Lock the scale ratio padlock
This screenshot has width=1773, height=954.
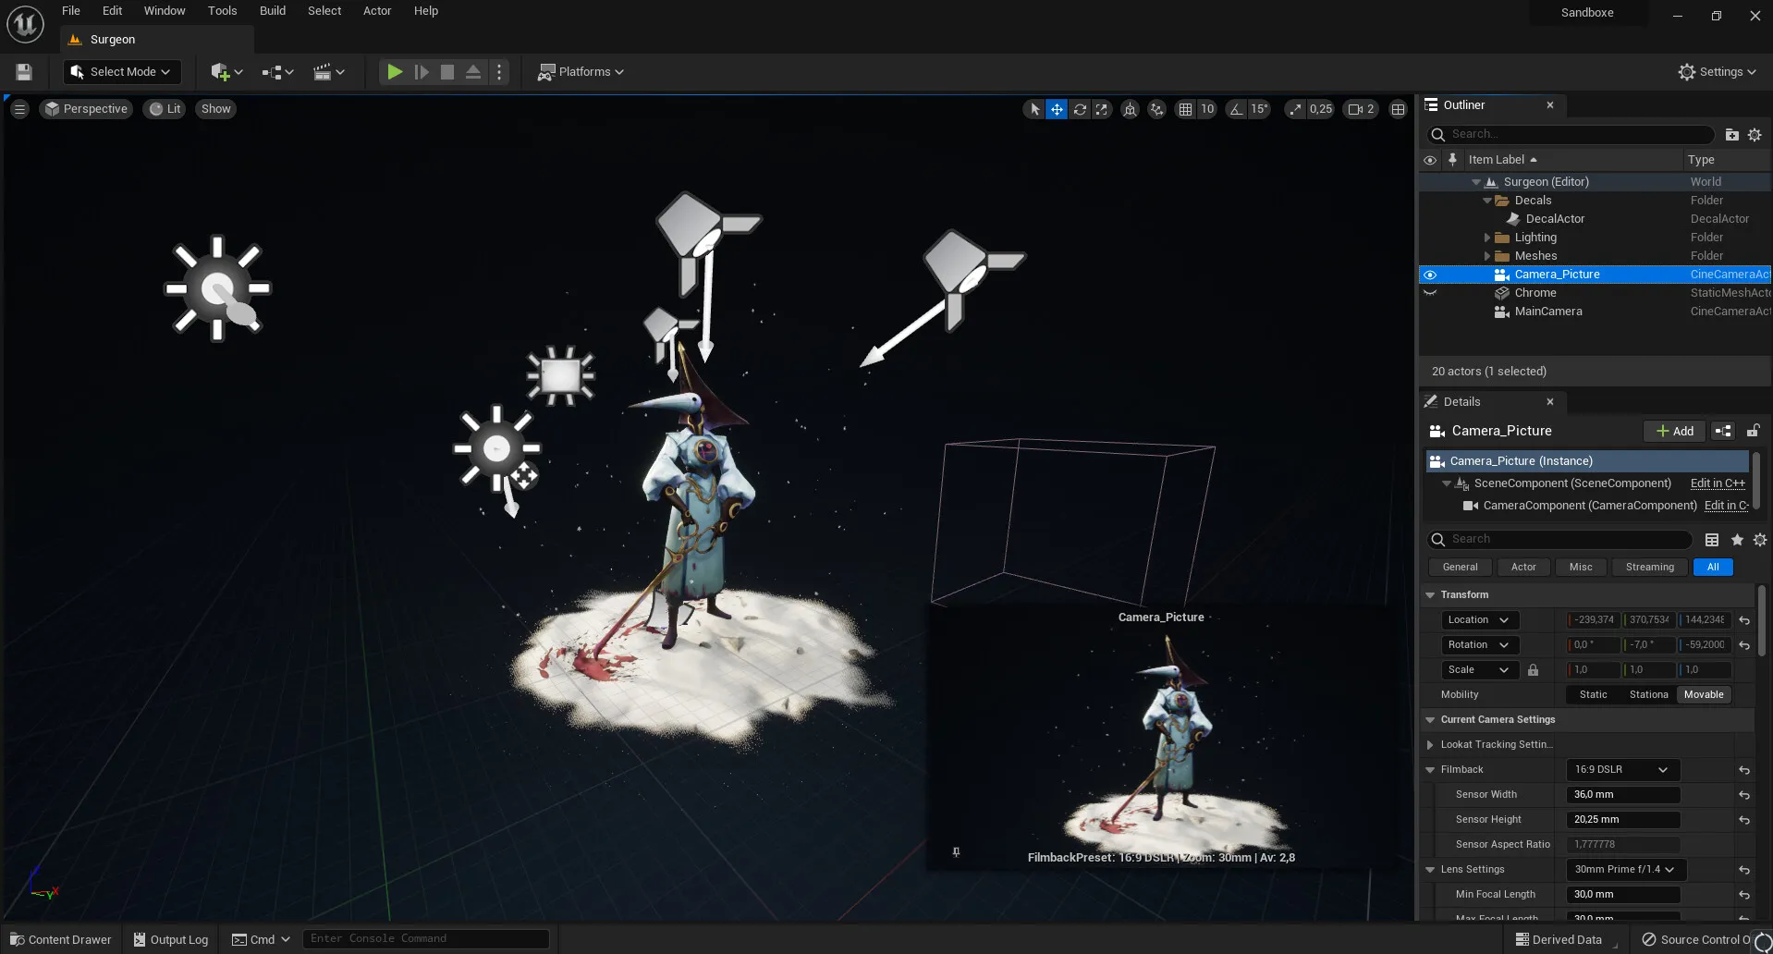point(1533,670)
